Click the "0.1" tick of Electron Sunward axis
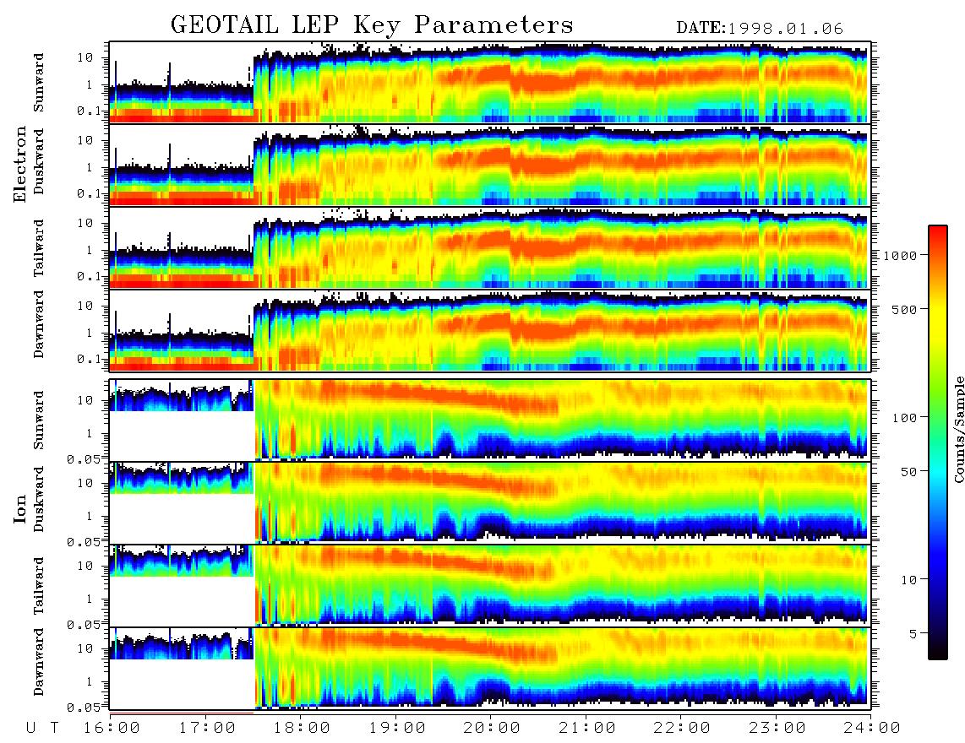 [x=89, y=111]
